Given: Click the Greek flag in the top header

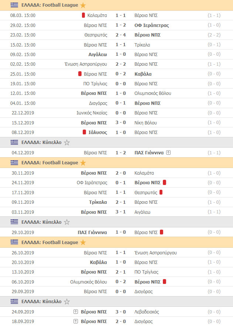Looking at the screenshot, I should point(14,5).
